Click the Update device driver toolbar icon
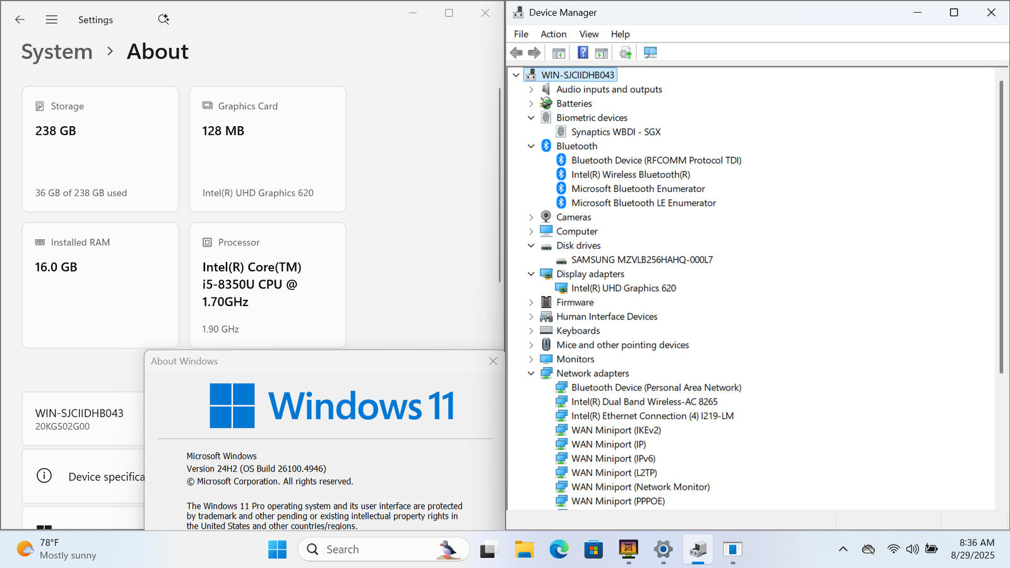 pyautogui.click(x=626, y=53)
